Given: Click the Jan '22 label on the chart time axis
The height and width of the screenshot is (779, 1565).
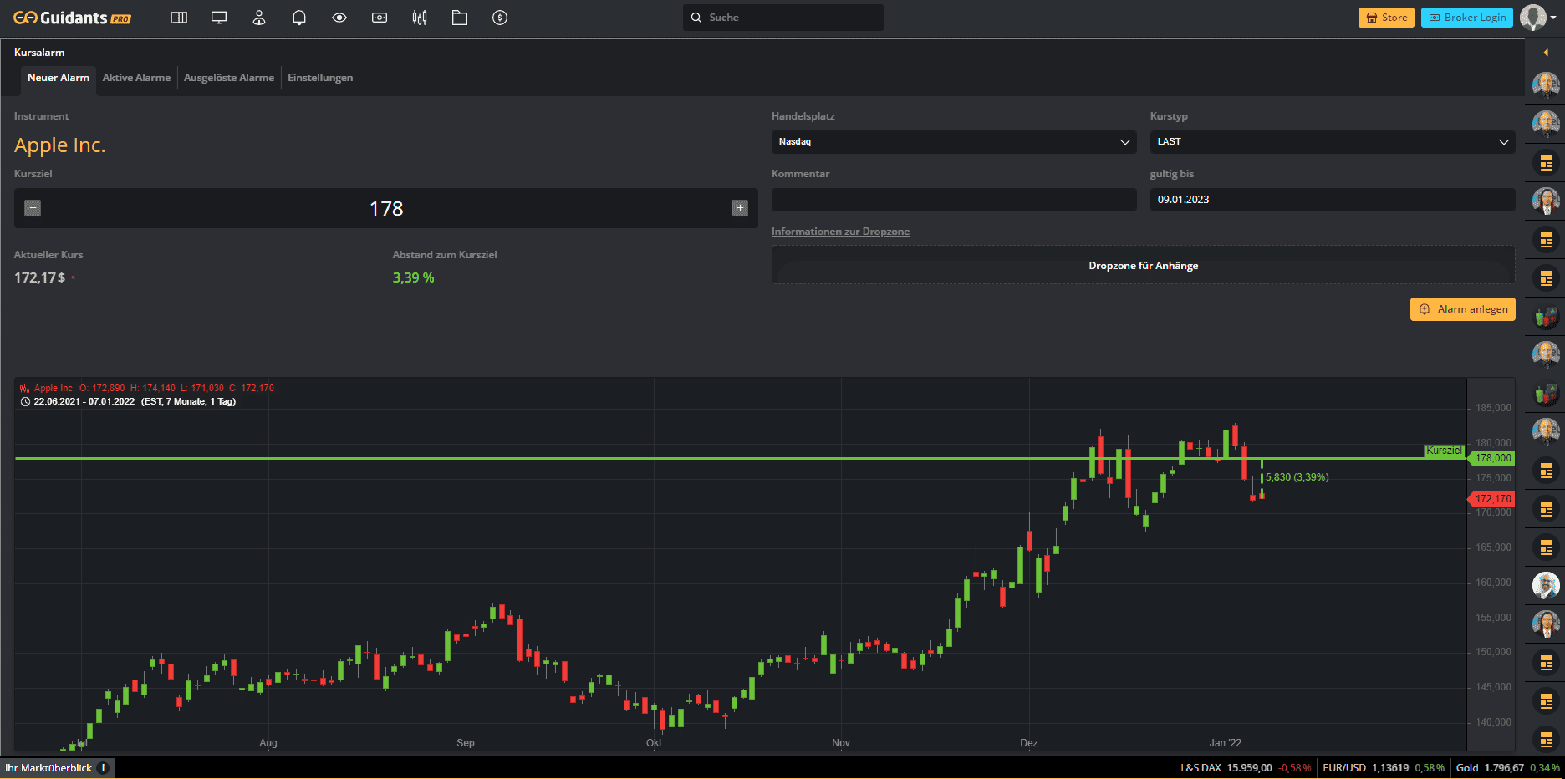Looking at the screenshot, I should [1226, 743].
